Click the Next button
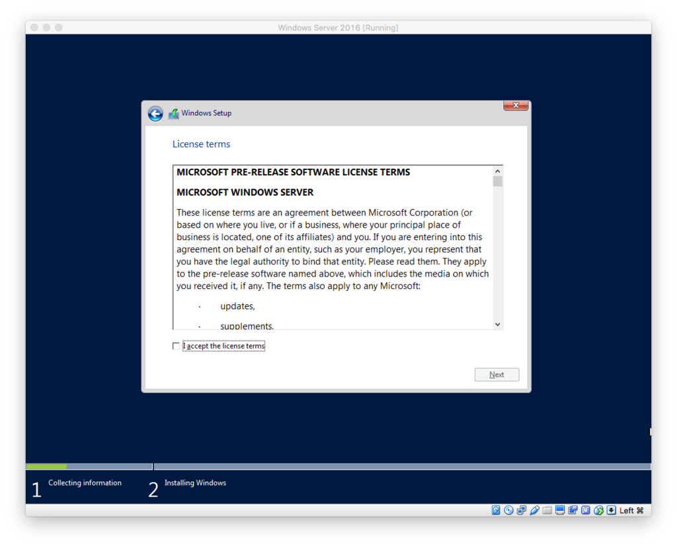 click(497, 374)
